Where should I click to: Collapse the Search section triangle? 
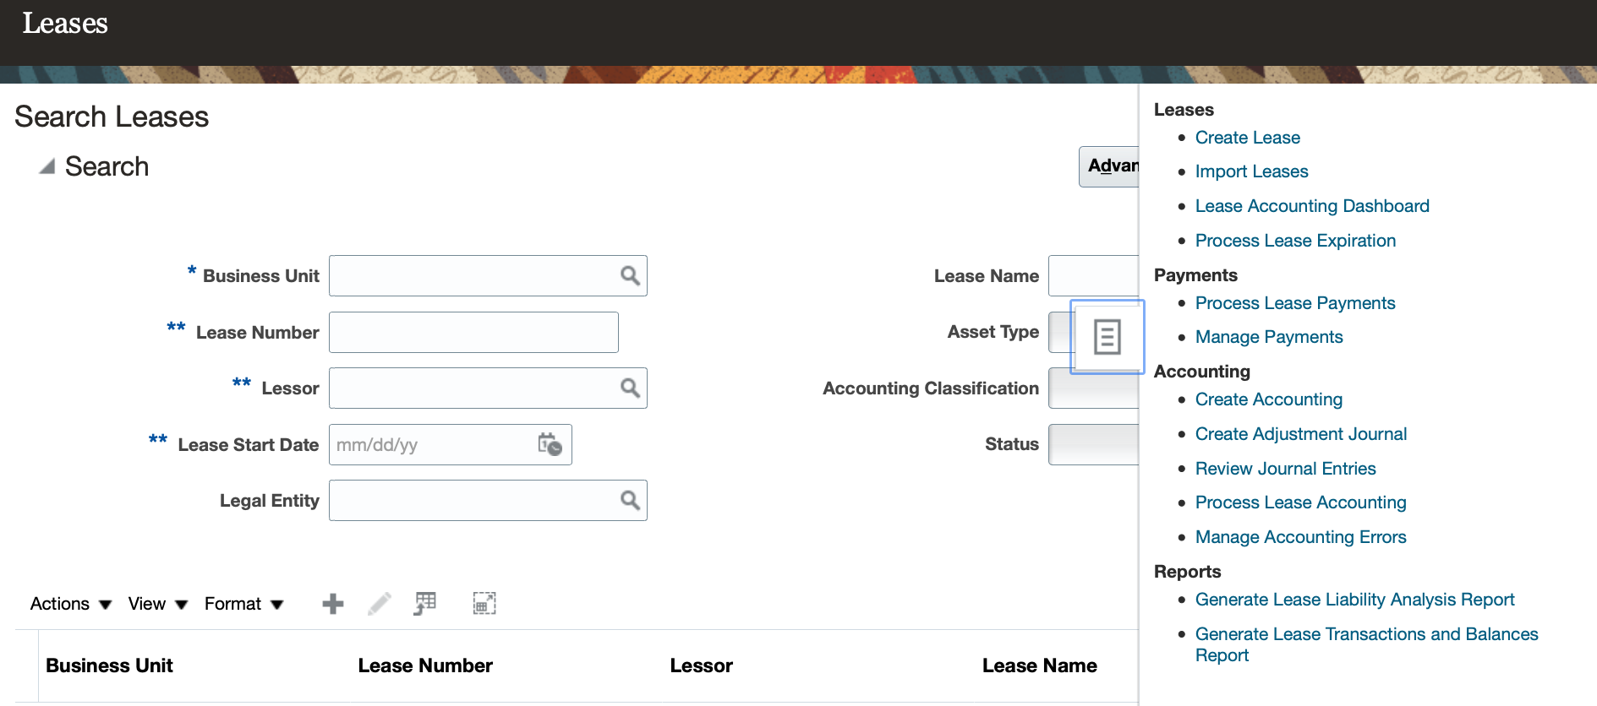[47, 166]
